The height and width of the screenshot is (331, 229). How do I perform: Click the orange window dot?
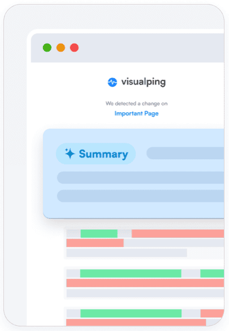[x=61, y=48]
